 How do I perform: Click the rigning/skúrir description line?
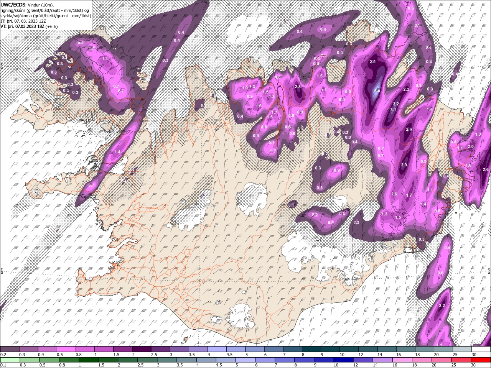[44, 10]
